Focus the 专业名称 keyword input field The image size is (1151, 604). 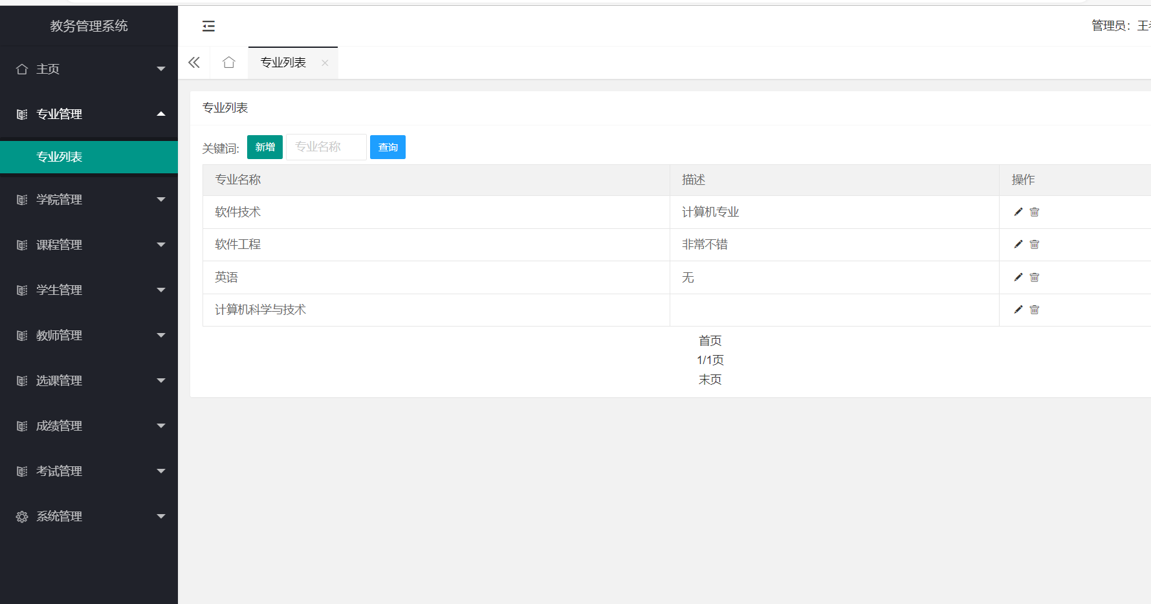click(326, 147)
